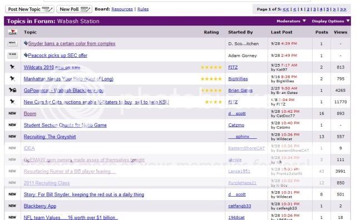Open d_scott profile on Boom row
Viewport: 356px width, 220px height.
[x=237, y=114]
